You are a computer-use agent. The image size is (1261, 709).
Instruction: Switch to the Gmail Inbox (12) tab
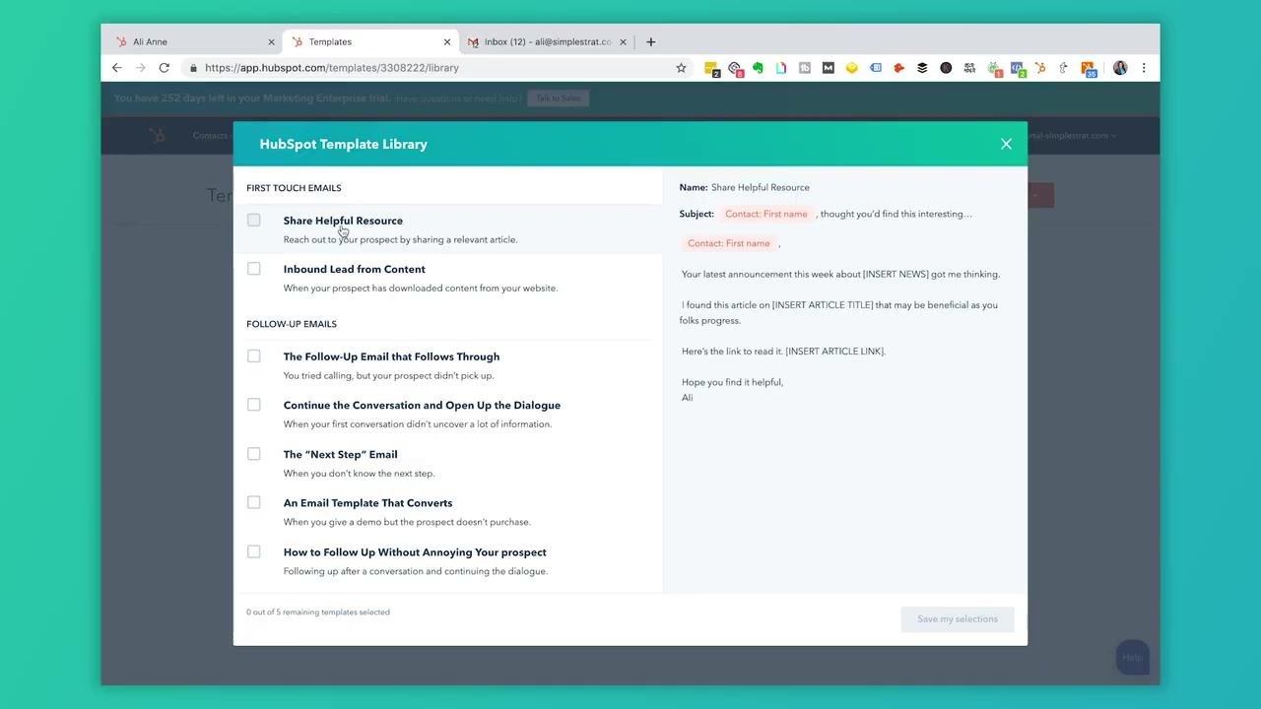(x=548, y=41)
